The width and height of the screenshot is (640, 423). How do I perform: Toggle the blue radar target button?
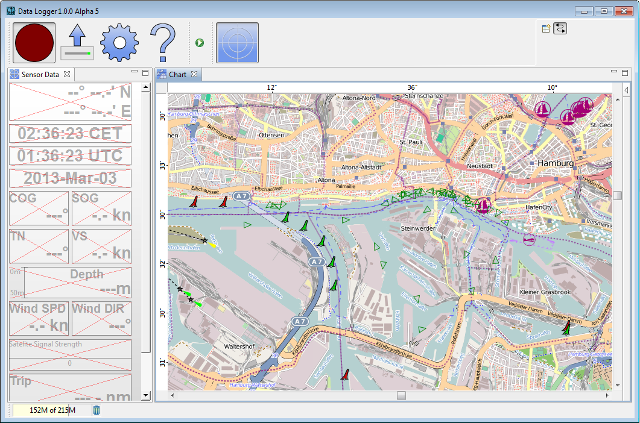237,43
